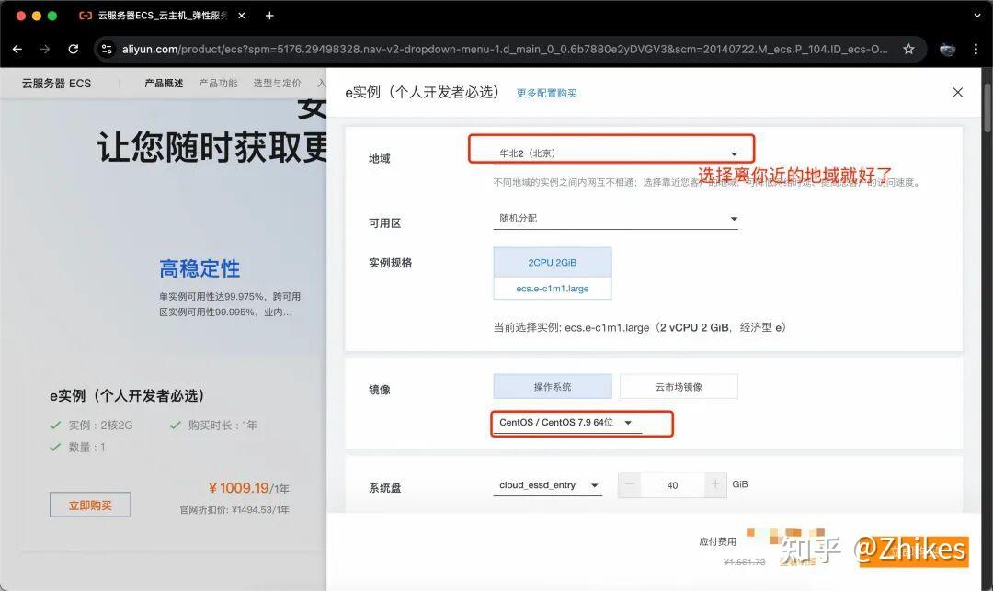Expand the 地域 region dropdown 华北2（北京）
993x591 pixels.
[616, 153]
